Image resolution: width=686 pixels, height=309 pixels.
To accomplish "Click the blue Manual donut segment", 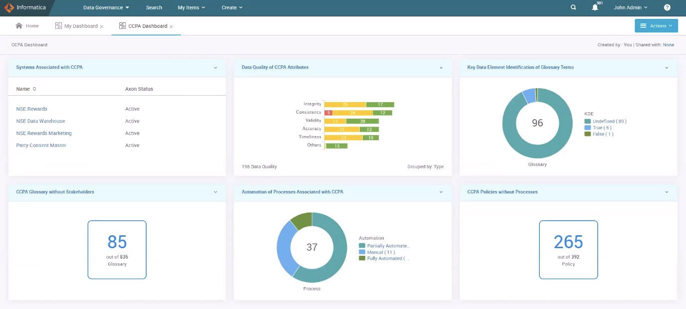I will click(x=285, y=248).
